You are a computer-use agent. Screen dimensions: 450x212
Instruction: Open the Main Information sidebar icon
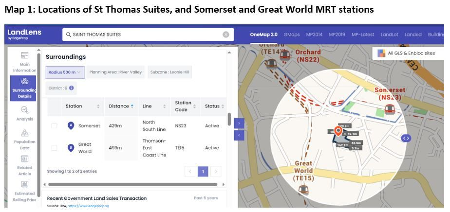24,56
